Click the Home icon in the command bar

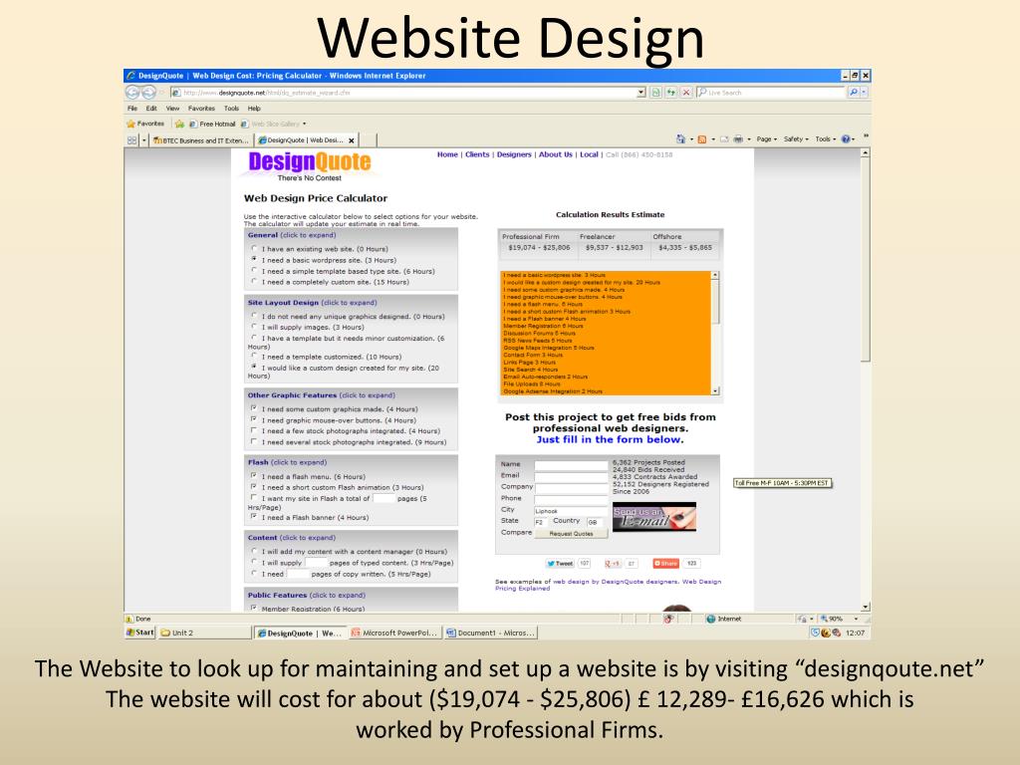coord(681,139)
